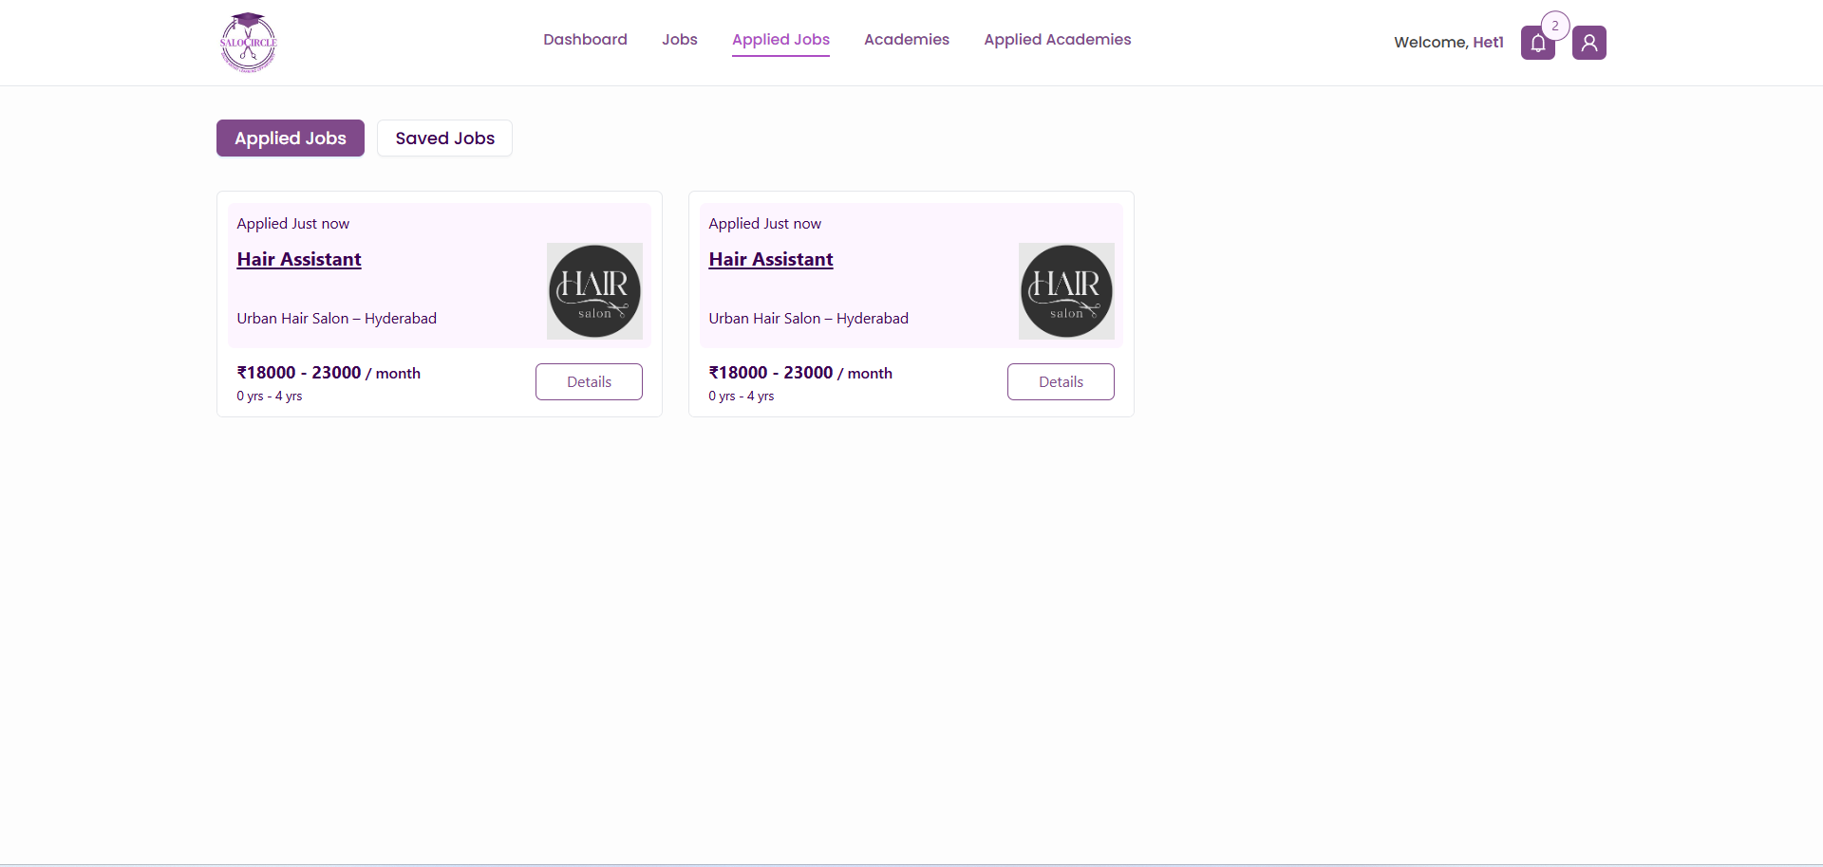
Task: Open the notifications bell icon
Action: click(1537, 43)
